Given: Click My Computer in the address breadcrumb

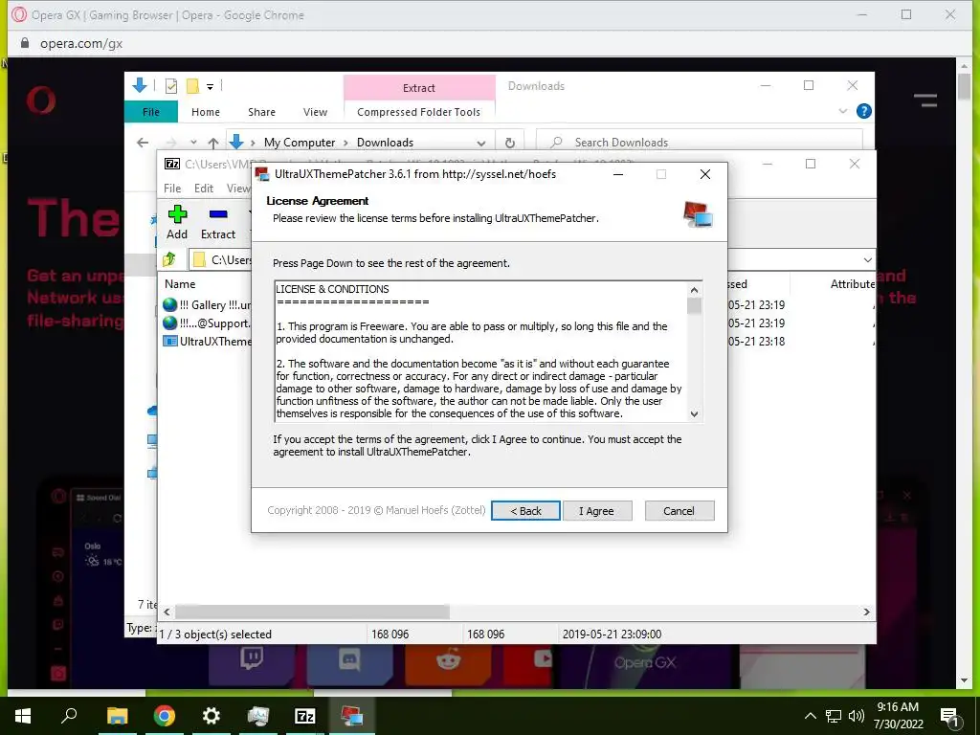Looking at the screenshot, I should tap(300, 143).
